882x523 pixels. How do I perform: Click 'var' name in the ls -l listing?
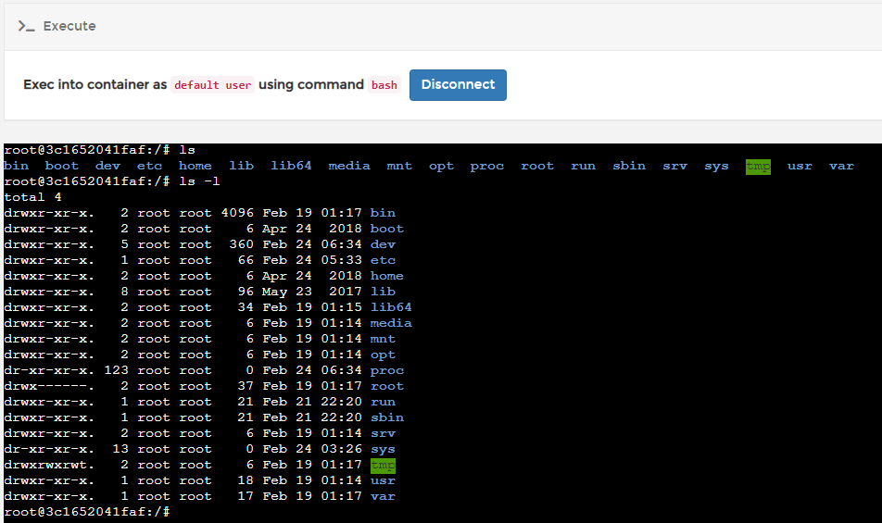click(383, 496)
